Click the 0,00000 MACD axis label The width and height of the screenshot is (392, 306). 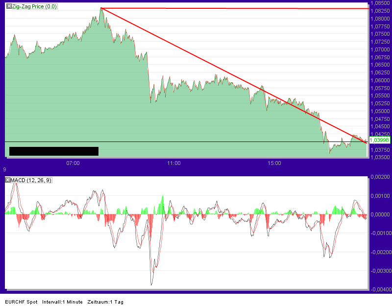click(x=380, y=214)
